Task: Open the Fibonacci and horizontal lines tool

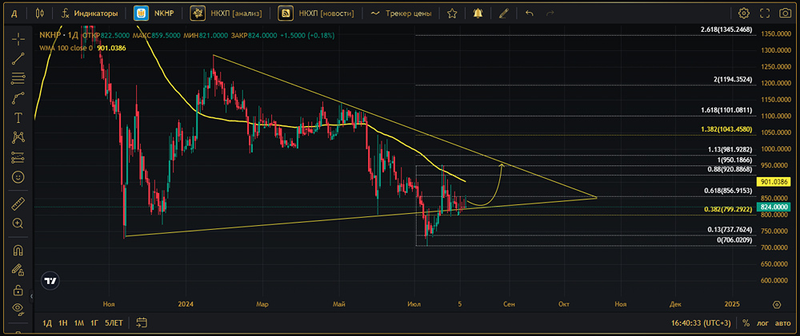Action: [19, 78]
